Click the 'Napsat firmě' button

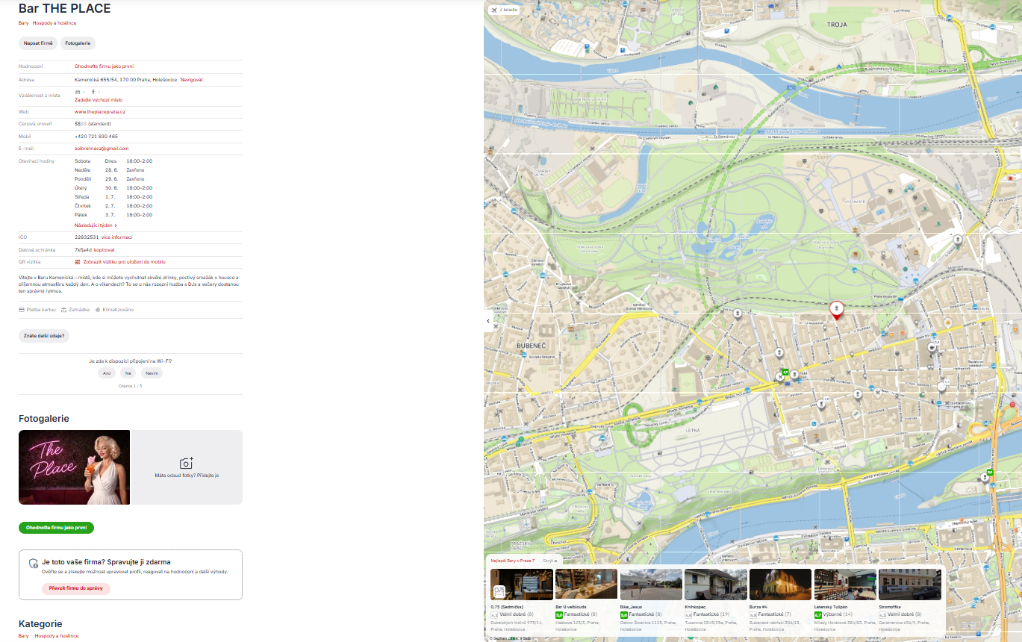point(38,43)
